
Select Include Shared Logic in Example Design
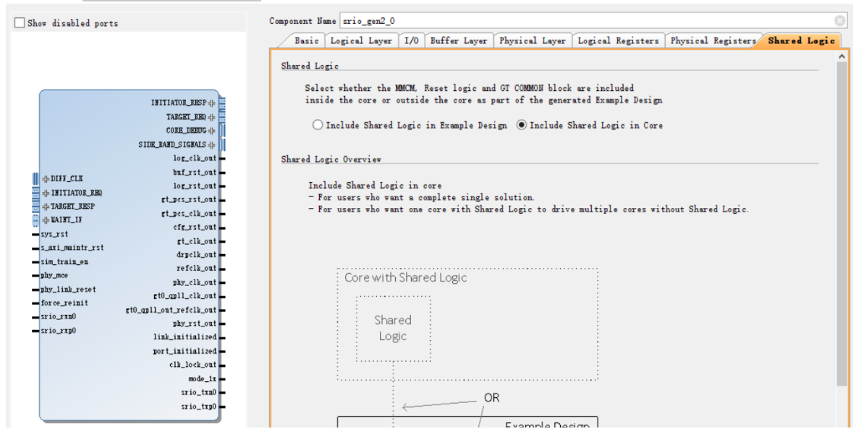318,125
